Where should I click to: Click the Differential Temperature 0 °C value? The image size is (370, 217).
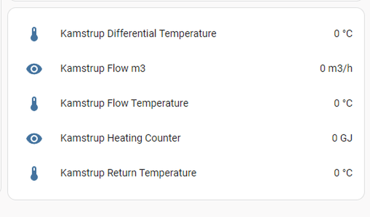click(x=343, y=34)
